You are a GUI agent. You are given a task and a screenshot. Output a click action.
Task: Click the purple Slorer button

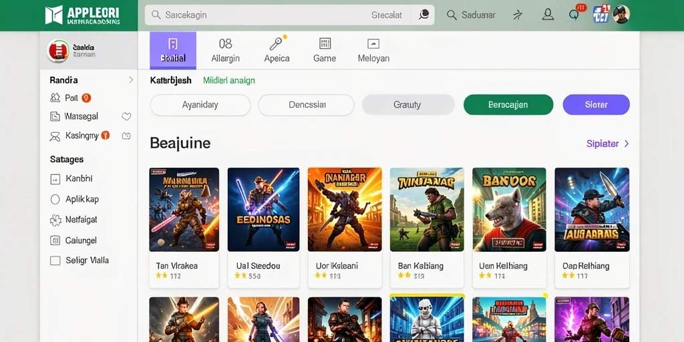(x=596, y=105)
